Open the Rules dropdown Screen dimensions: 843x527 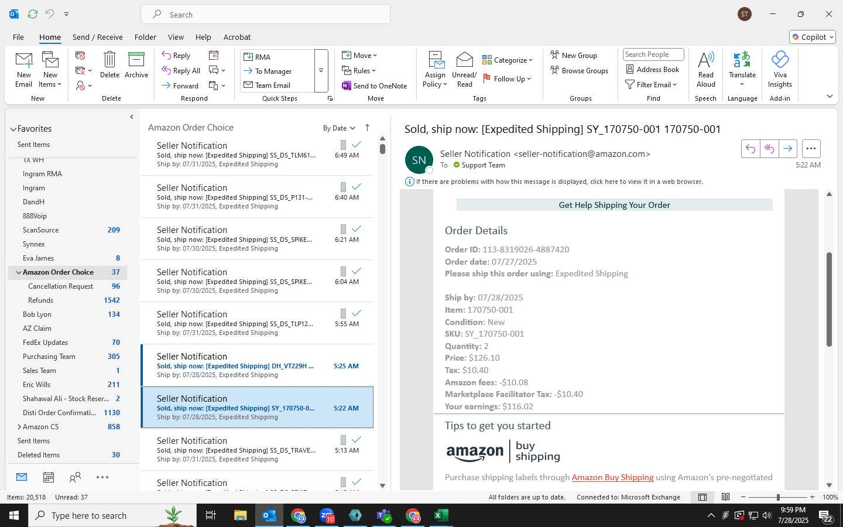(359, 70)
